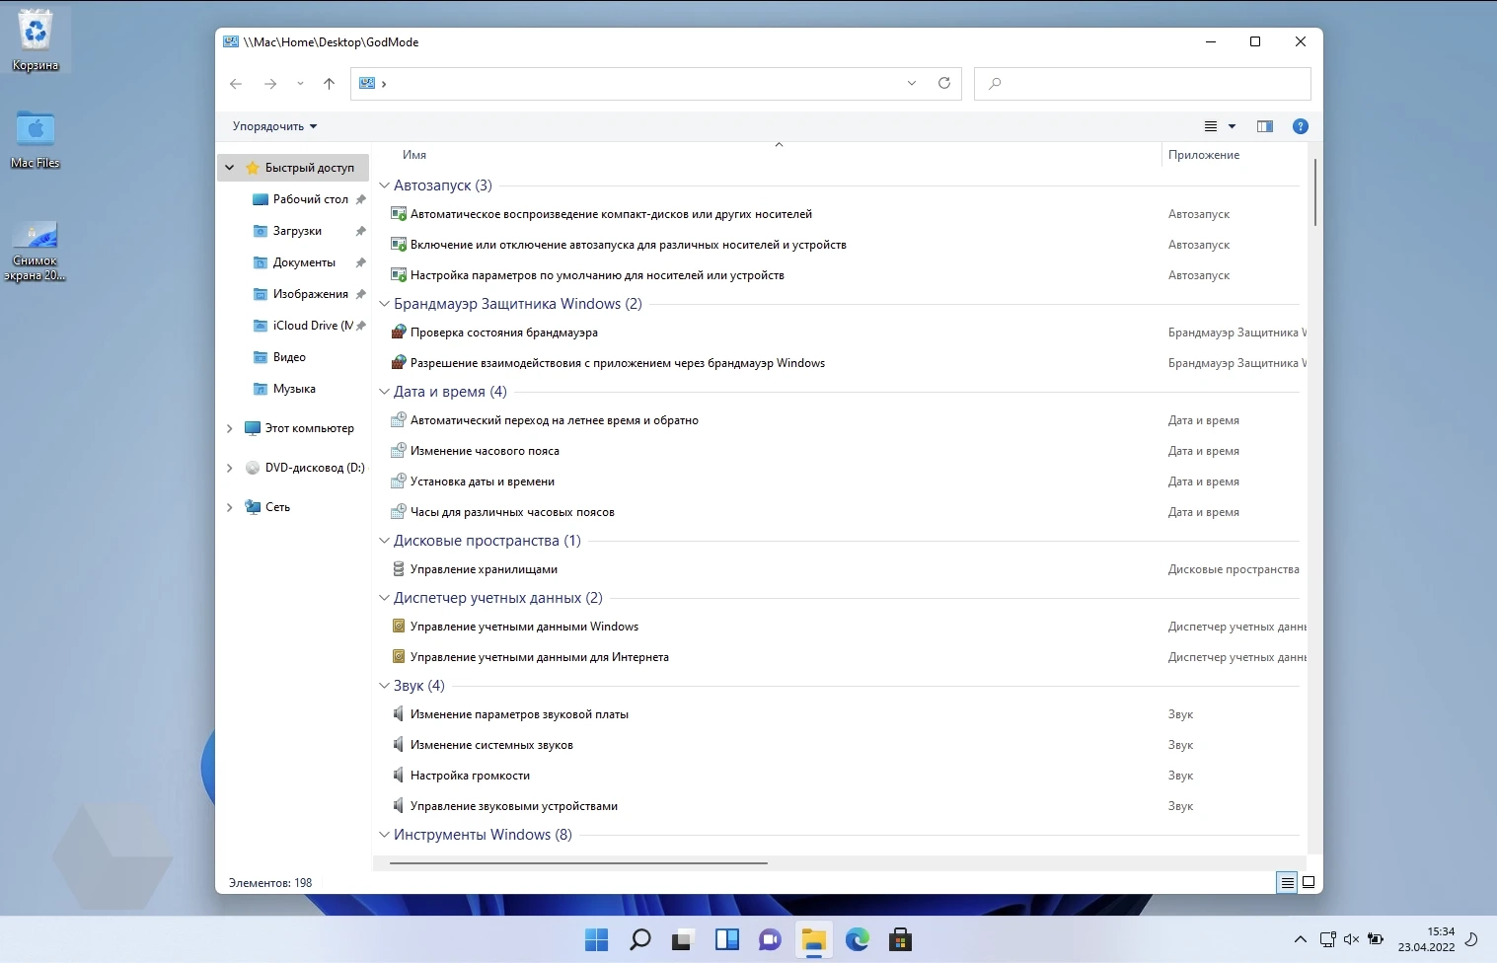
Task: Click speaker icon of Изменение параметров звуковой платы
Action: [399, 714]
